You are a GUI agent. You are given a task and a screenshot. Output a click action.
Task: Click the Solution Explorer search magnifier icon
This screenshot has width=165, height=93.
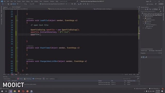tap(160, 11)
